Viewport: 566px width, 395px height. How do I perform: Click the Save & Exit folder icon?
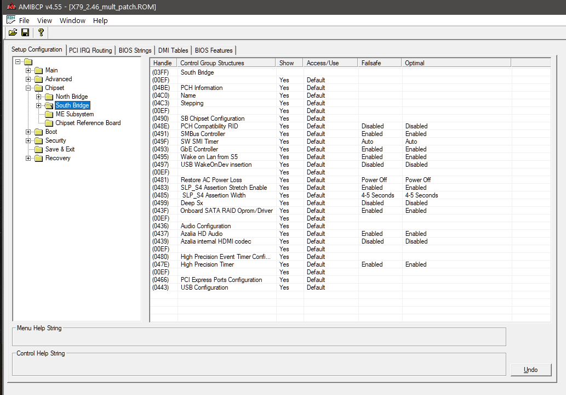point(38,149)
